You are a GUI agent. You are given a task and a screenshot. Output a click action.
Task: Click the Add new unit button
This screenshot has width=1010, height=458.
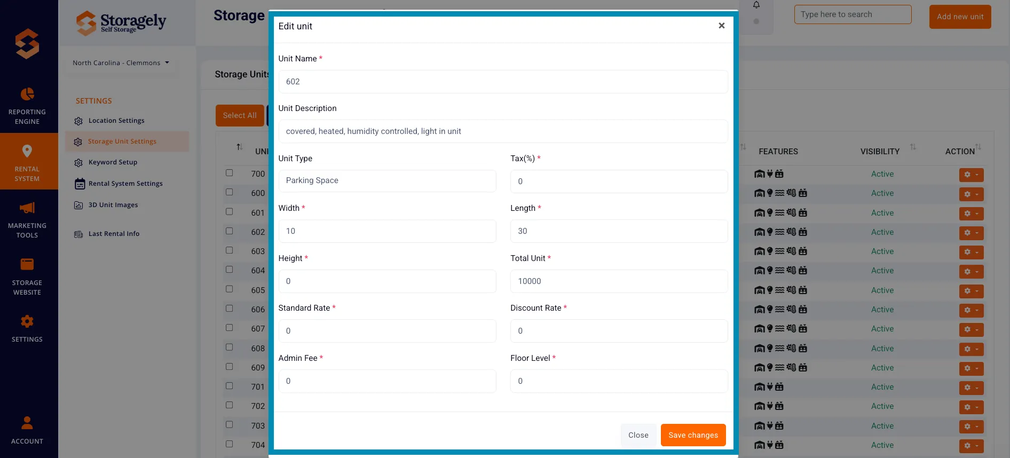point(960,17)
